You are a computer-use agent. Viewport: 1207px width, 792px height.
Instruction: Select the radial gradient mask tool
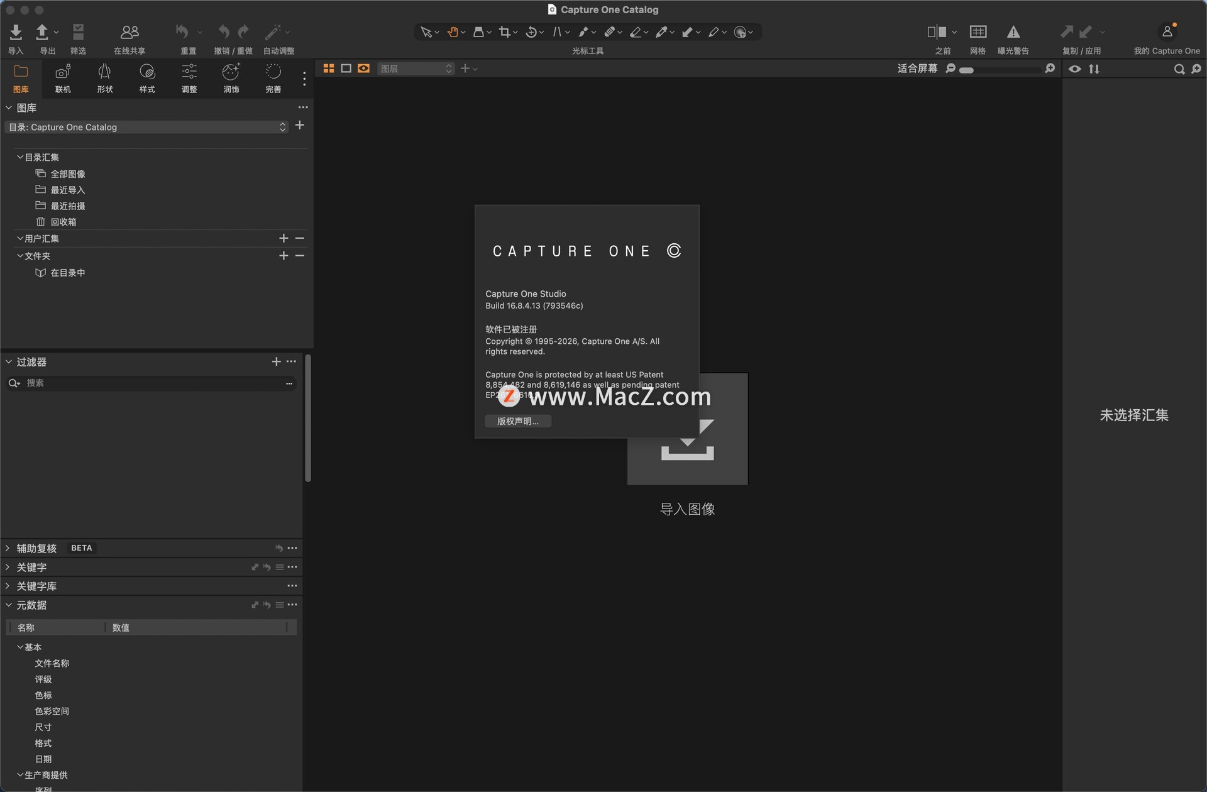[x=741, y=32]
